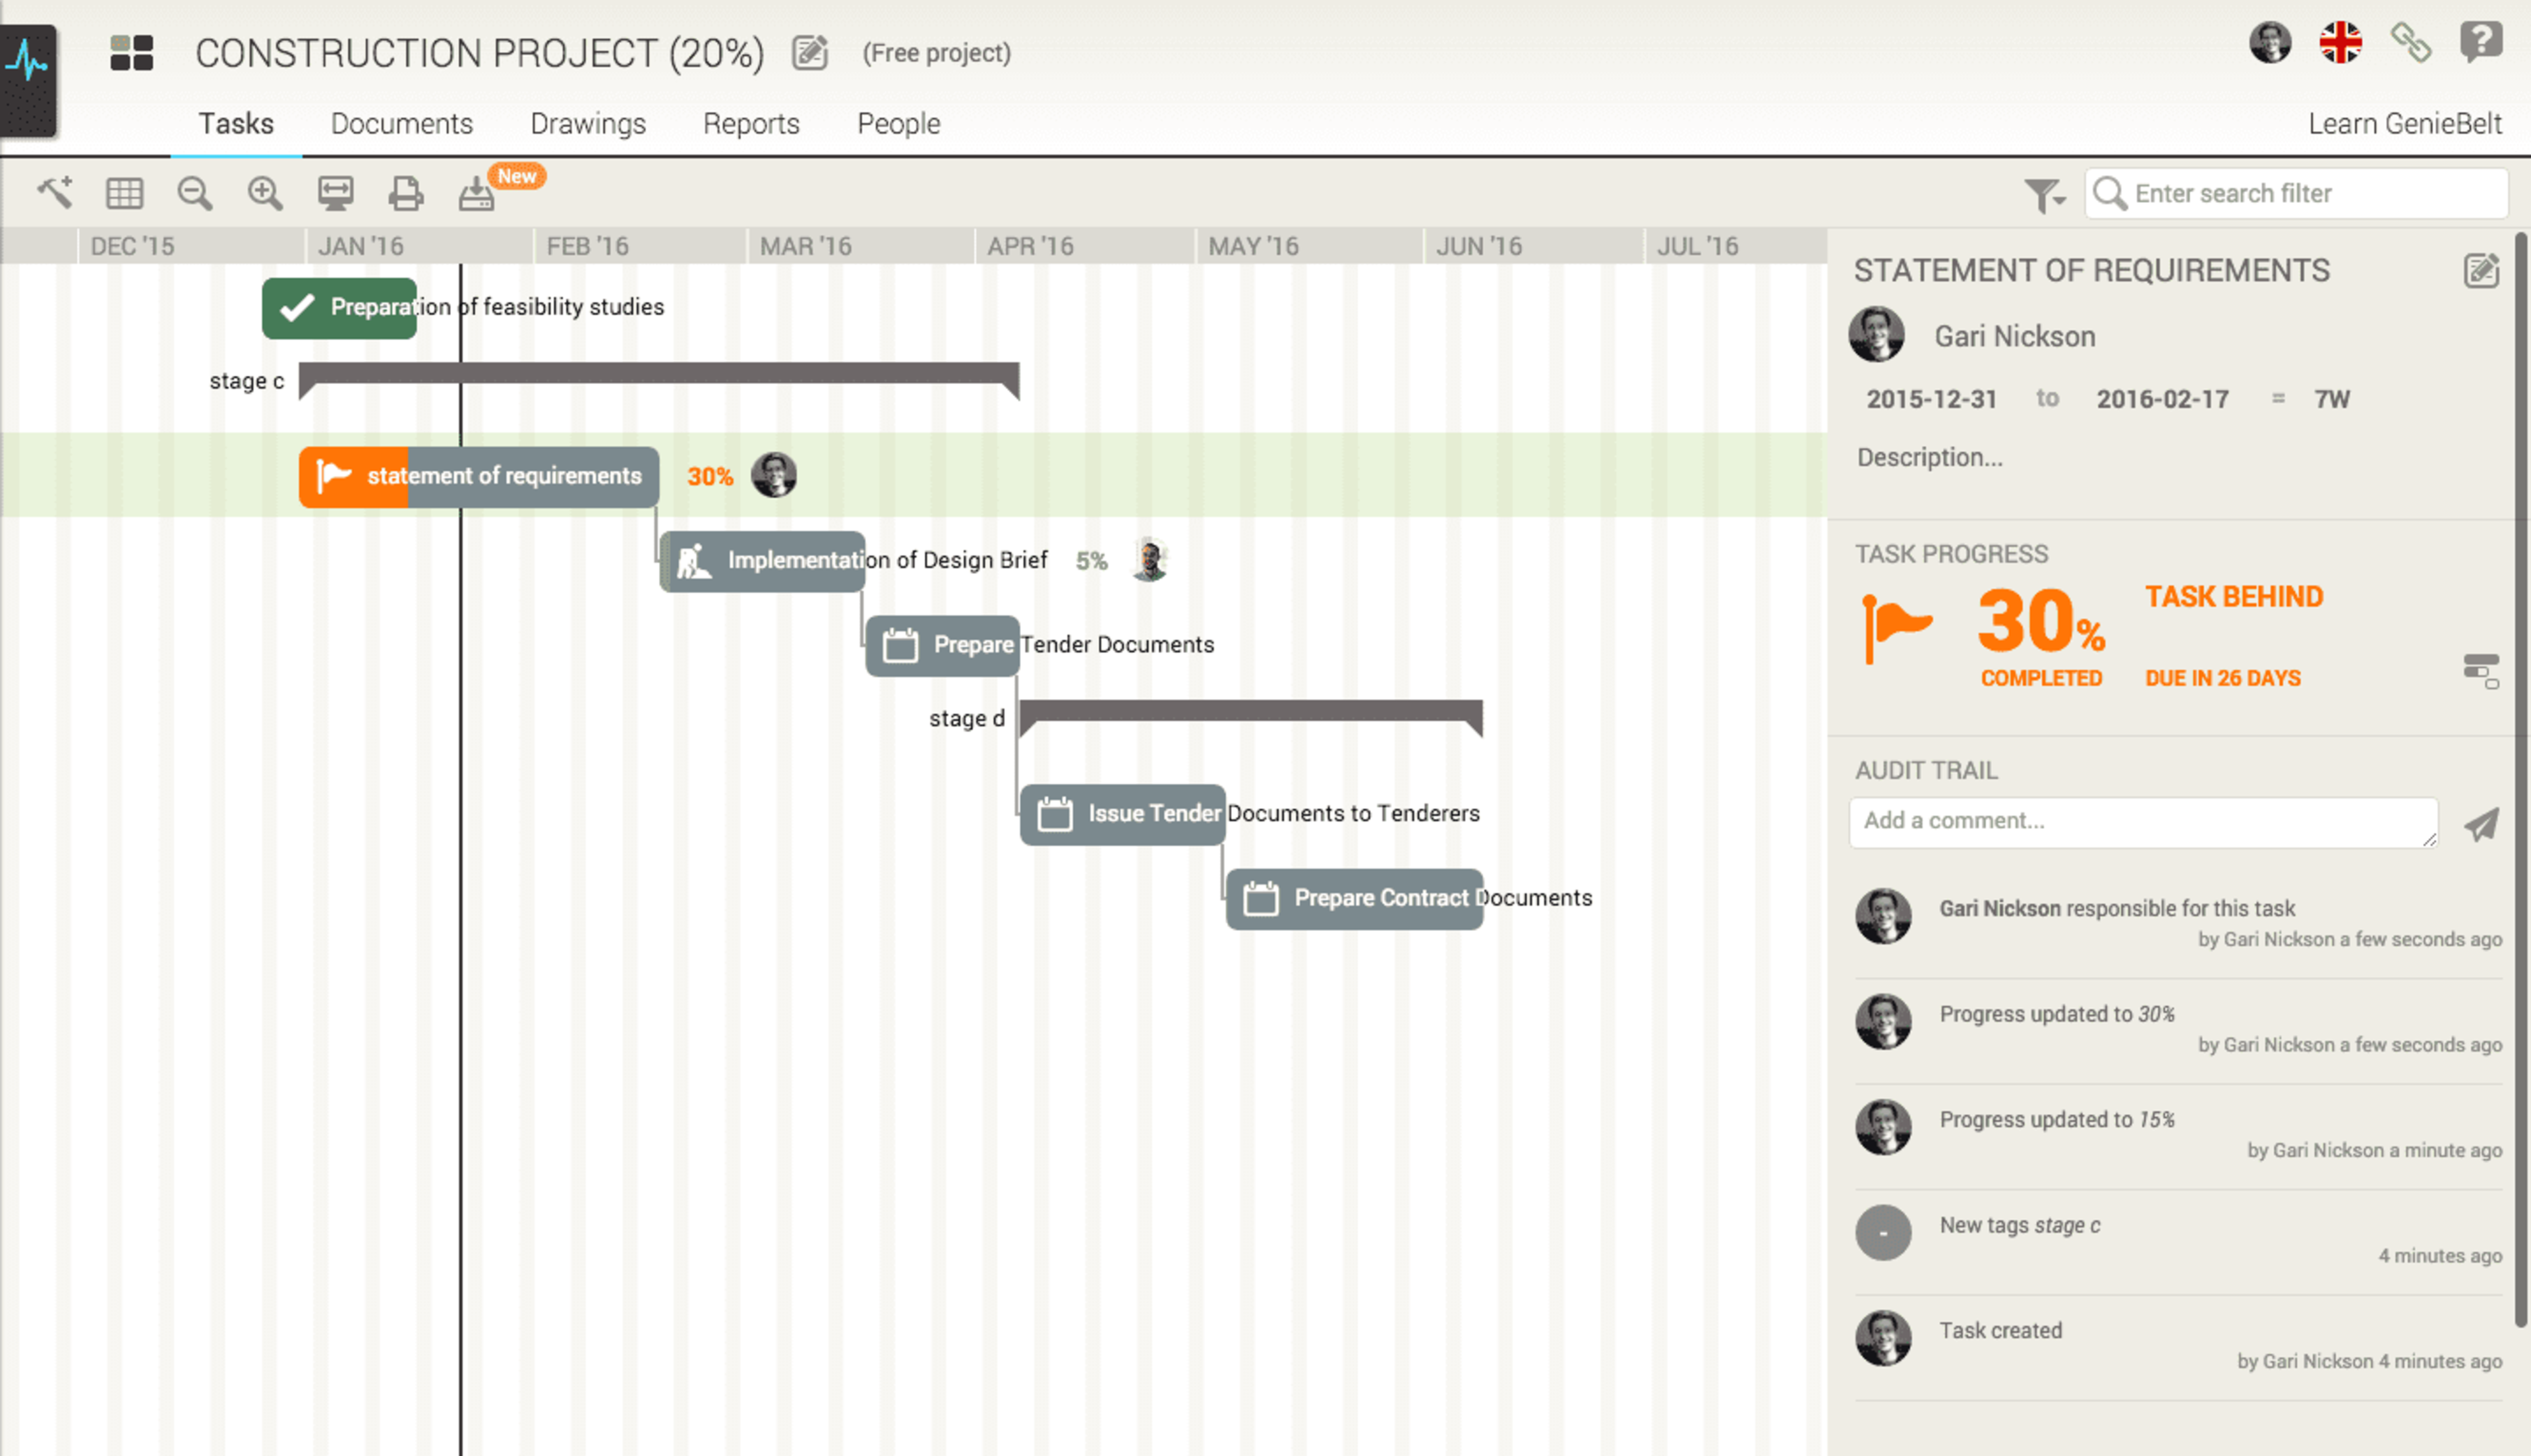This screenshot has width=2531, height=1456.
Task: Switch language via the UK flag icon
Action: click(2342, 44)
